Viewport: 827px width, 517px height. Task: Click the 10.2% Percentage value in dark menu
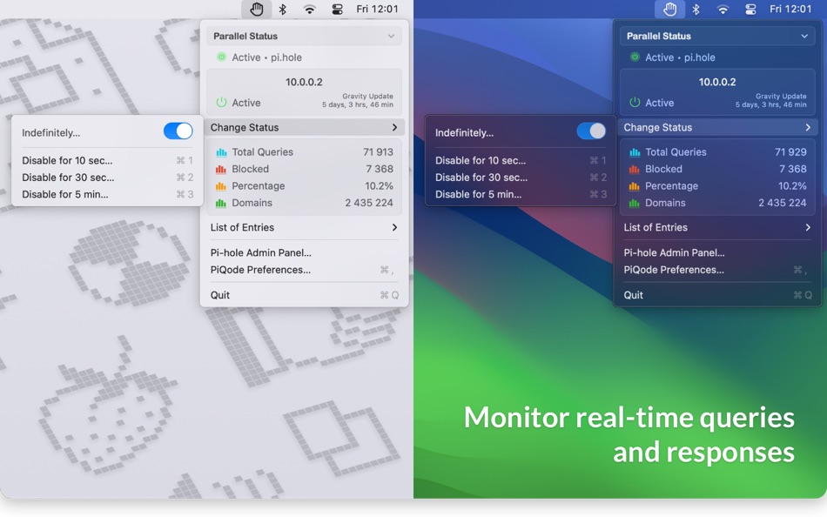[x=792, y=185]
